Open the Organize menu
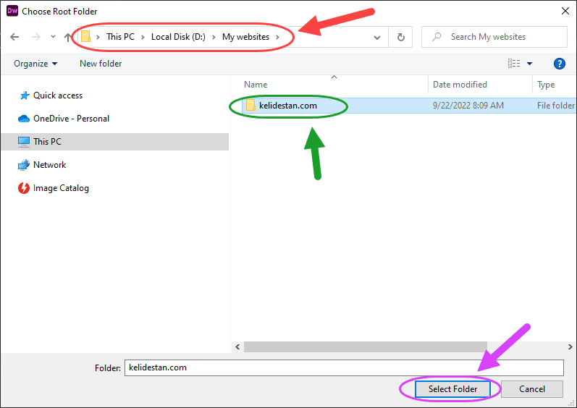The width and height of the screenshot is (577, 408). (x=35, y=64)
